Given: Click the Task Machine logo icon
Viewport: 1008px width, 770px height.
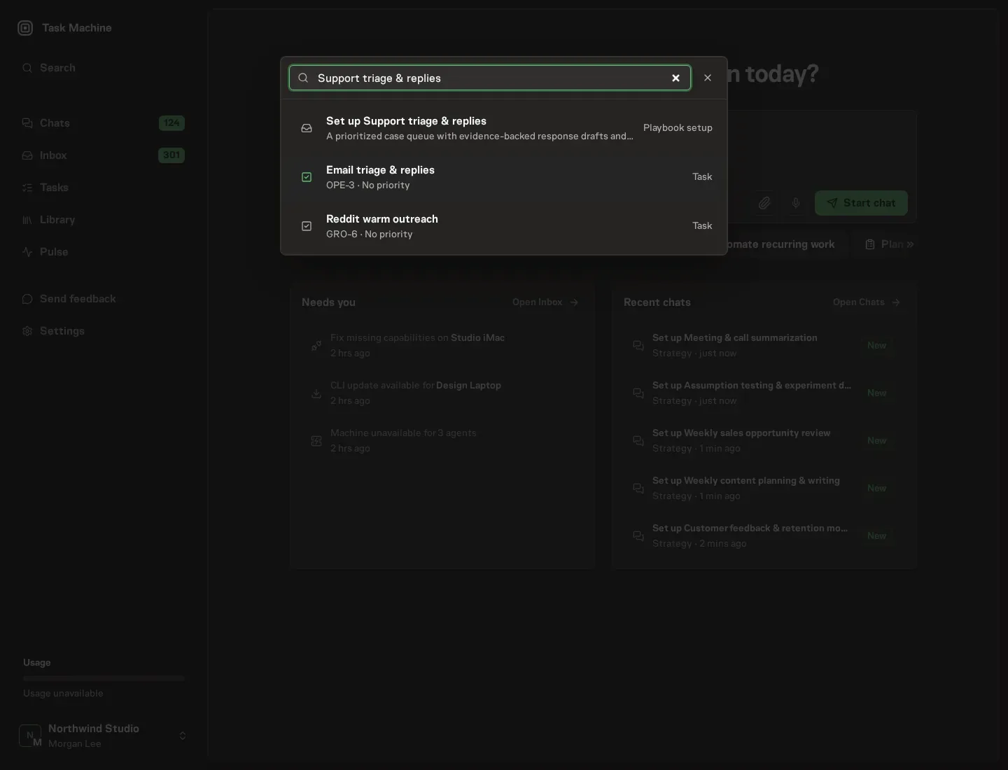Looking at the screenshot, I should tap(25, 28).
